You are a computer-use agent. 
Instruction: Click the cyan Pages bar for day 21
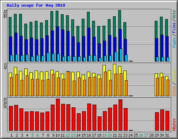click(x=116, y=57)
